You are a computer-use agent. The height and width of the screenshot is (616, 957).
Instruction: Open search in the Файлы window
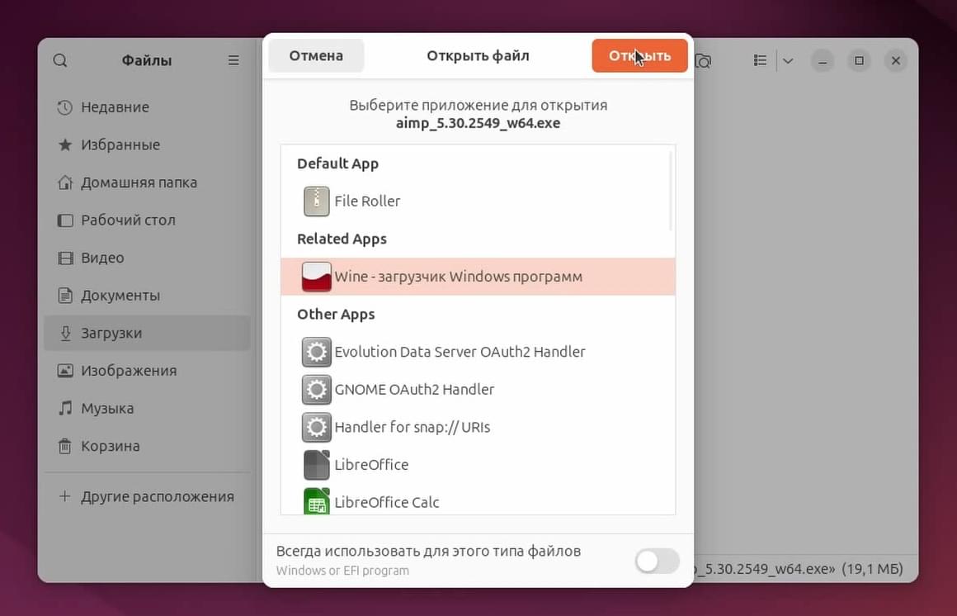point(59,60)
